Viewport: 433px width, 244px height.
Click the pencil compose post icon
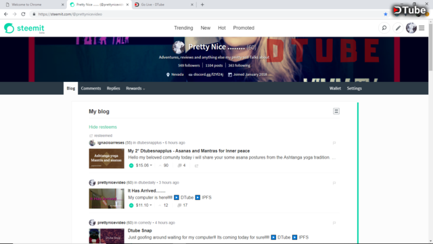pos(398,28)
